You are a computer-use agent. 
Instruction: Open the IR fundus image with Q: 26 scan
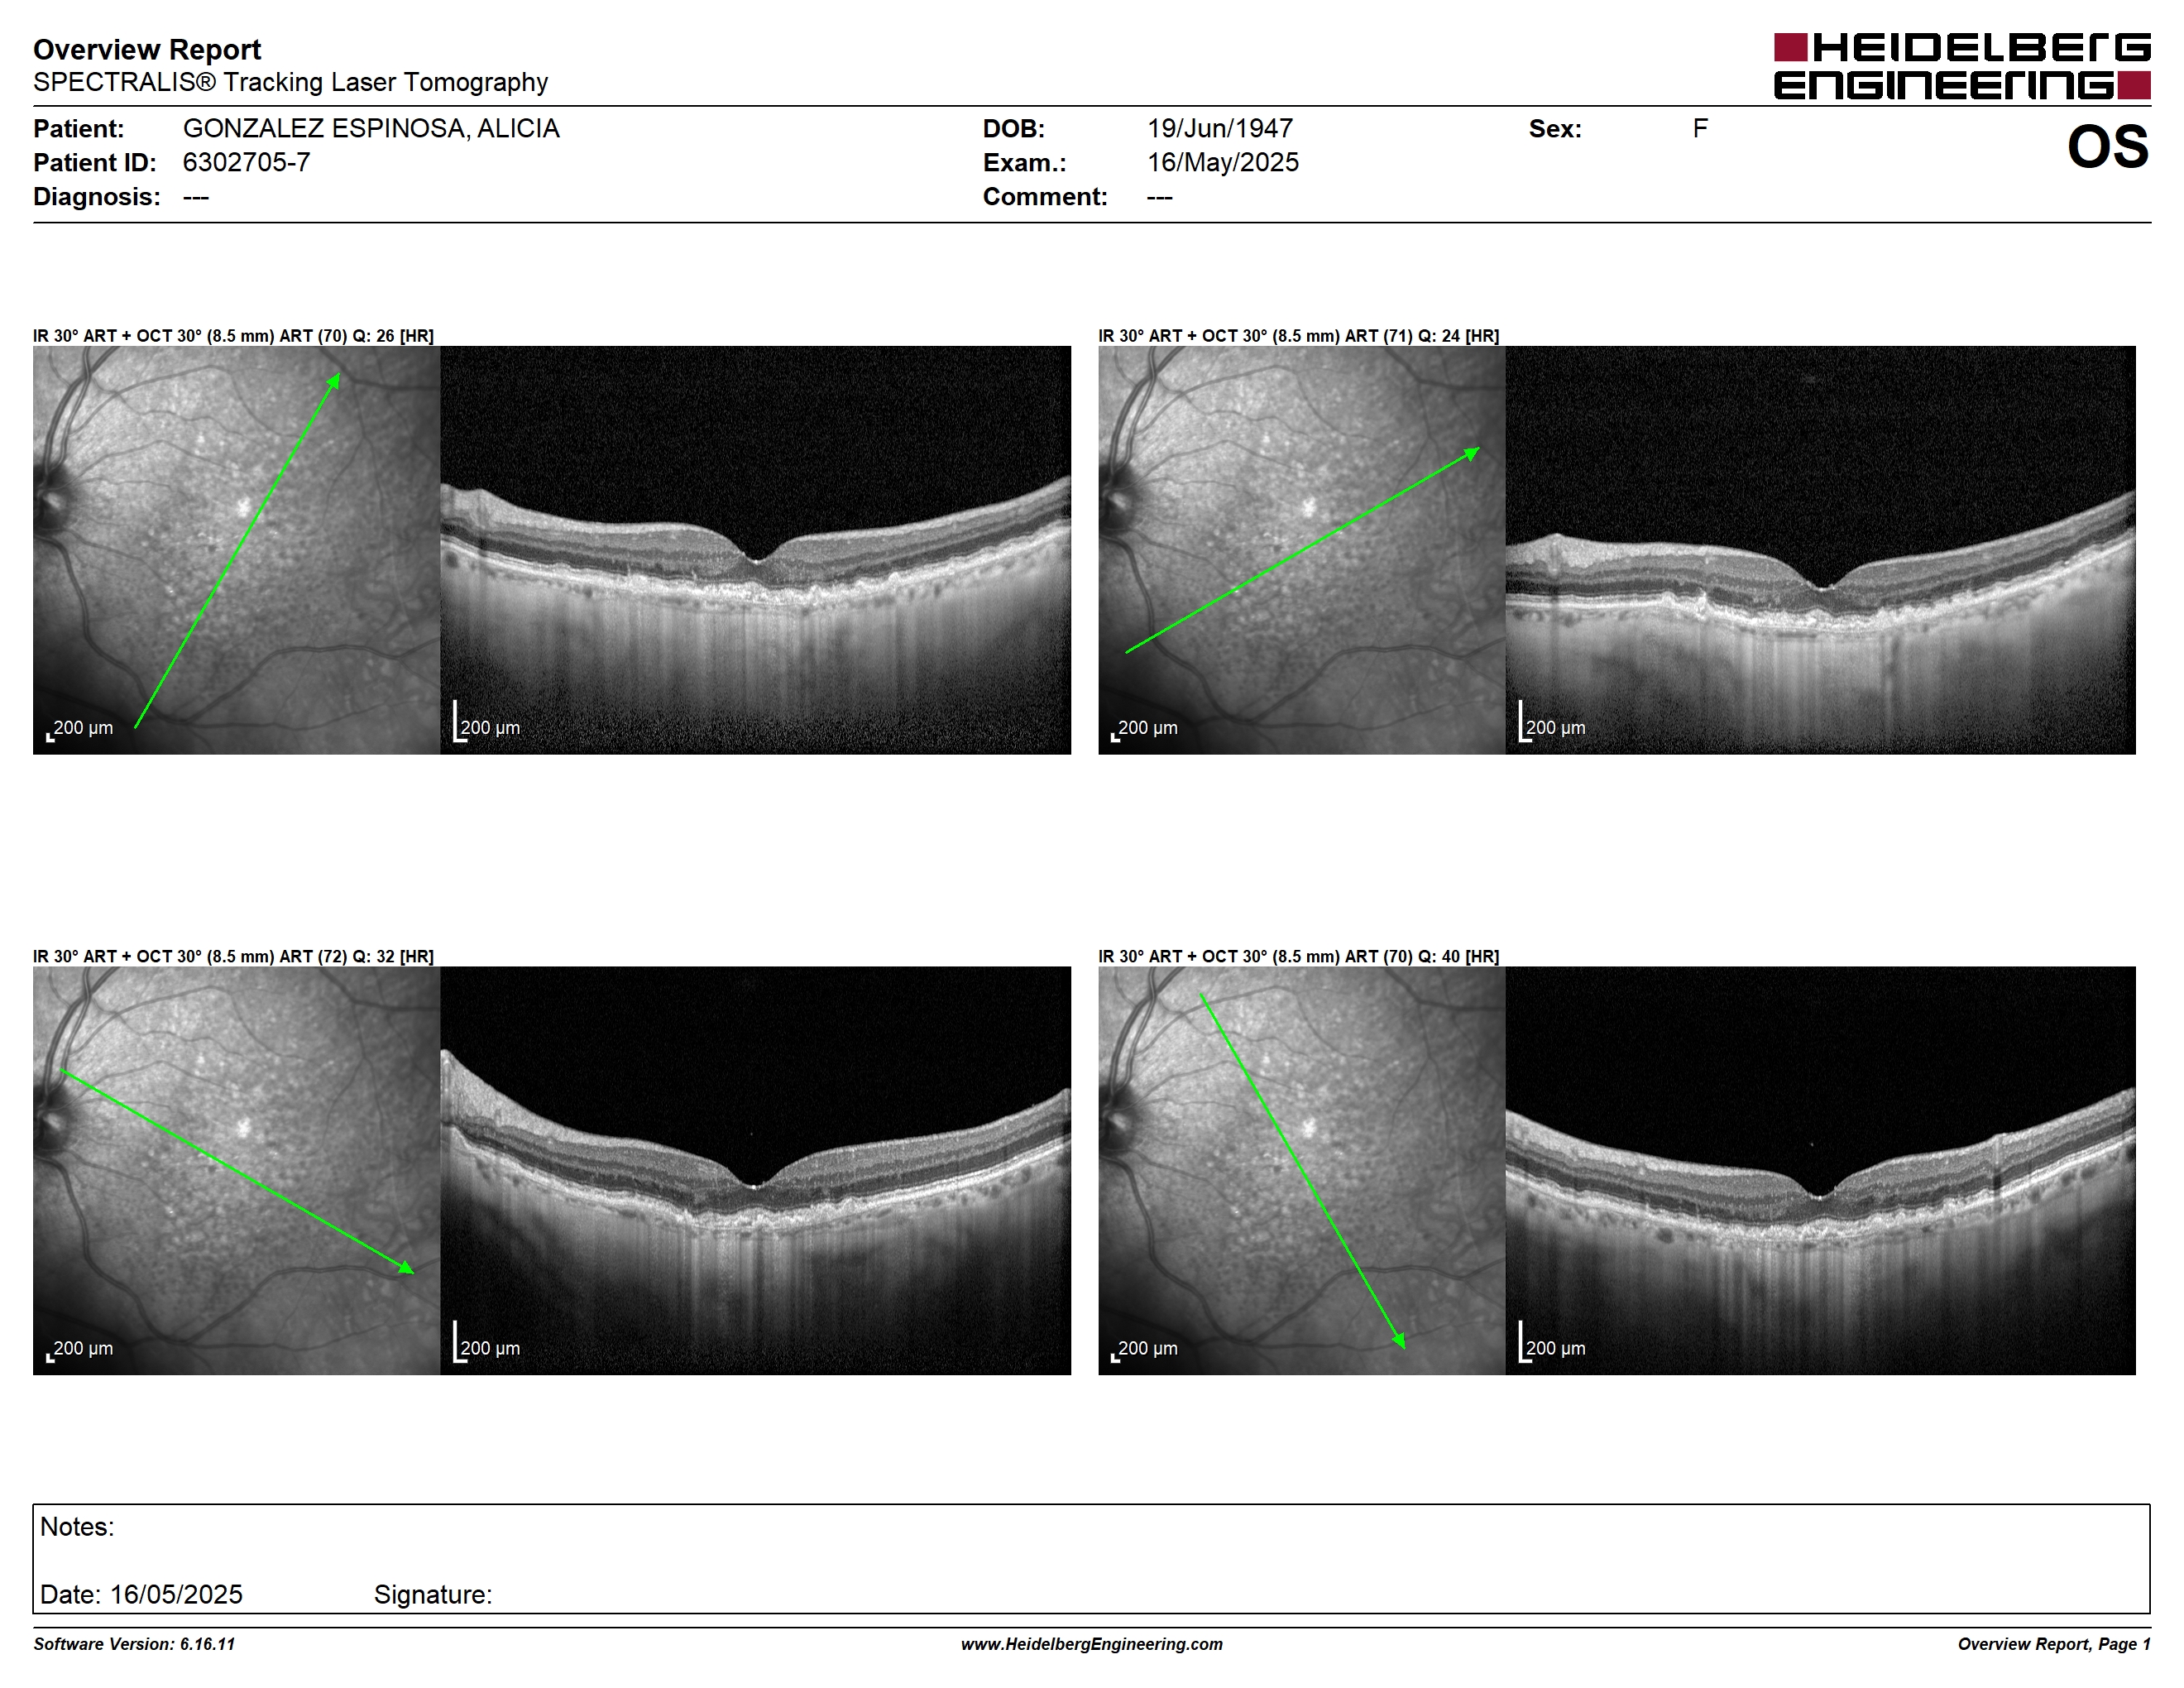pyautogui.click(x=236, y=550)
